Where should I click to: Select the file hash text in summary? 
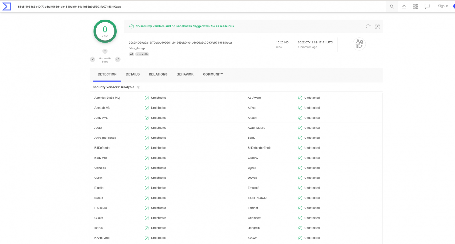coord(180,42)
